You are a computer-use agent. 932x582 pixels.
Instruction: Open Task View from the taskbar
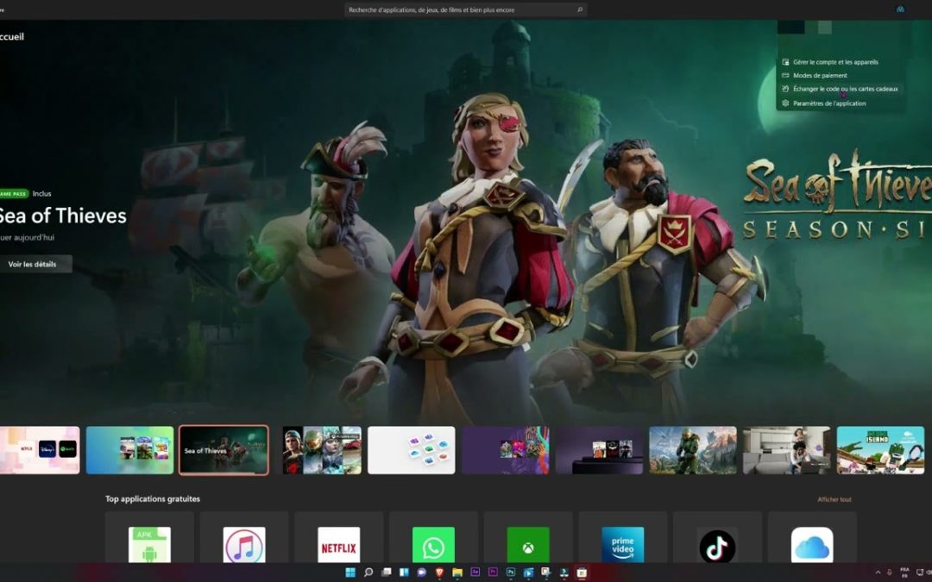pos(386,573)
